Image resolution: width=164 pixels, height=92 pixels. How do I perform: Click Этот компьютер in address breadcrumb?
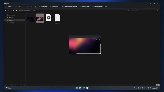(x=22, y=11)
